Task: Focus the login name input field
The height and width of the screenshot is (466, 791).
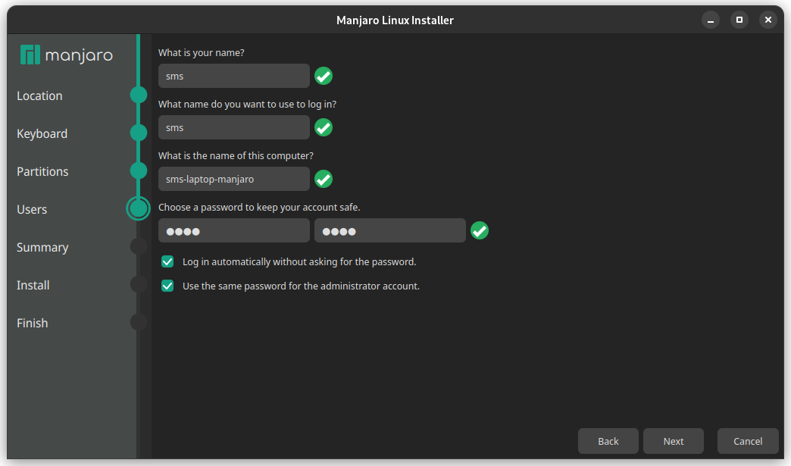Action: [234, 127]
